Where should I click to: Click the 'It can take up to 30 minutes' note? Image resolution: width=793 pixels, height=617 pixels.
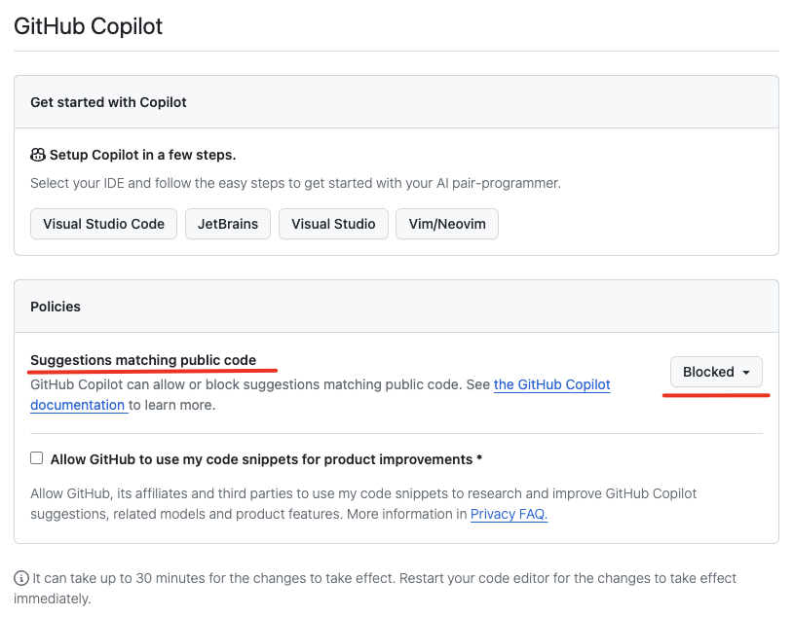375,588
